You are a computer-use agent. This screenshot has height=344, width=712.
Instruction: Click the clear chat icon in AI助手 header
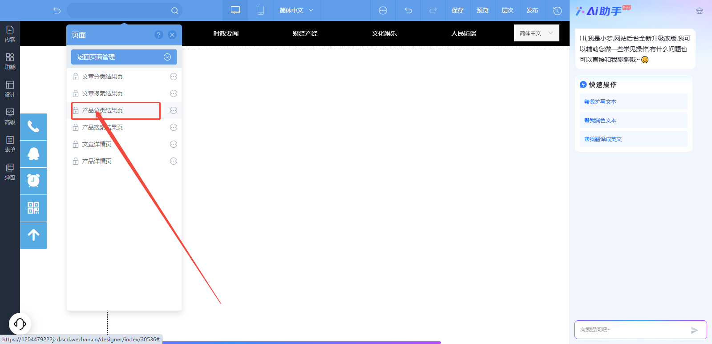click(700, 11)
